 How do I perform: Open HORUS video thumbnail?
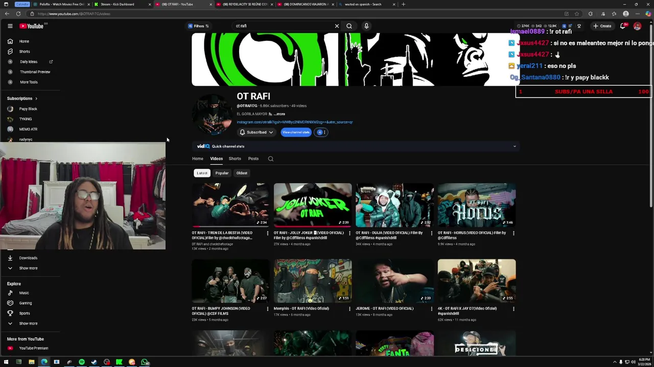pyautogui.click(x=477, y=205)
